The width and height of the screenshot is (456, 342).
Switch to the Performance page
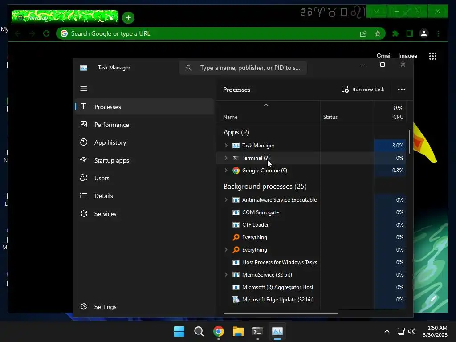[145, 125]
